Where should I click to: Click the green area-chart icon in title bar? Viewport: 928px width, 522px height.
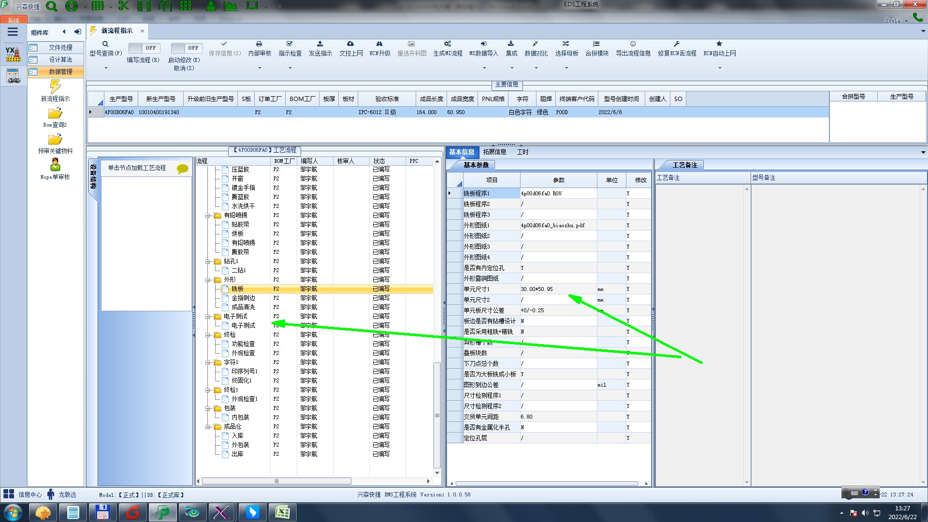click(231, 6)
